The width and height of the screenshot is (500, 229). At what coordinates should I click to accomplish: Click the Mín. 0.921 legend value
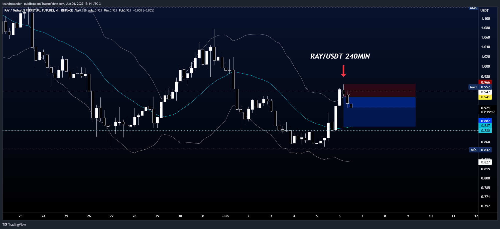(110, 11)
